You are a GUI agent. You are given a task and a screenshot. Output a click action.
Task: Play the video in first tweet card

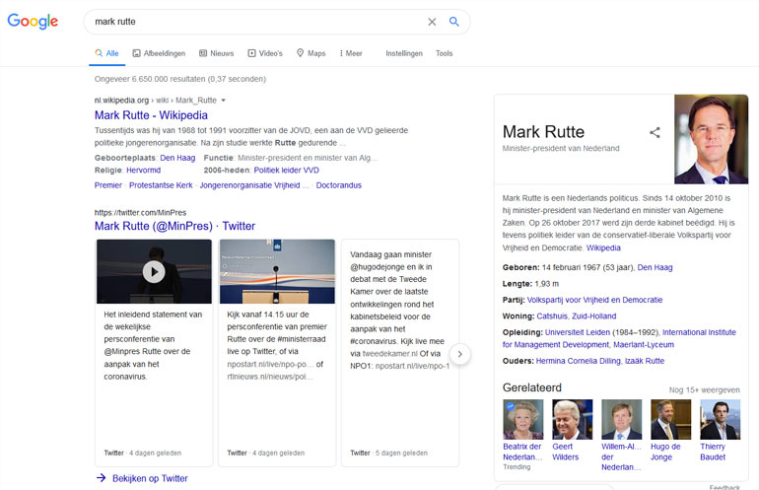pos(154,272)
